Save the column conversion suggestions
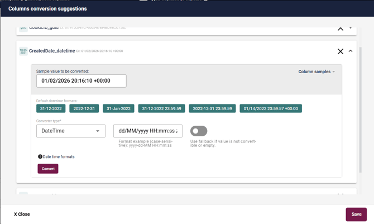This screenshot has height=224, width=374. pyautogui.click(x=356, y=214)
